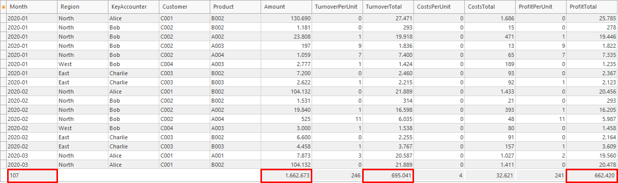The image size is (618, 183).
Task: Select the TurnoverTotal cell 20.587
Action: (388, 155)
